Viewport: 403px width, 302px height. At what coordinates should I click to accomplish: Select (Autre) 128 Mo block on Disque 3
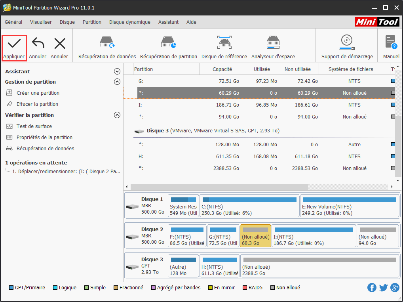184,266
